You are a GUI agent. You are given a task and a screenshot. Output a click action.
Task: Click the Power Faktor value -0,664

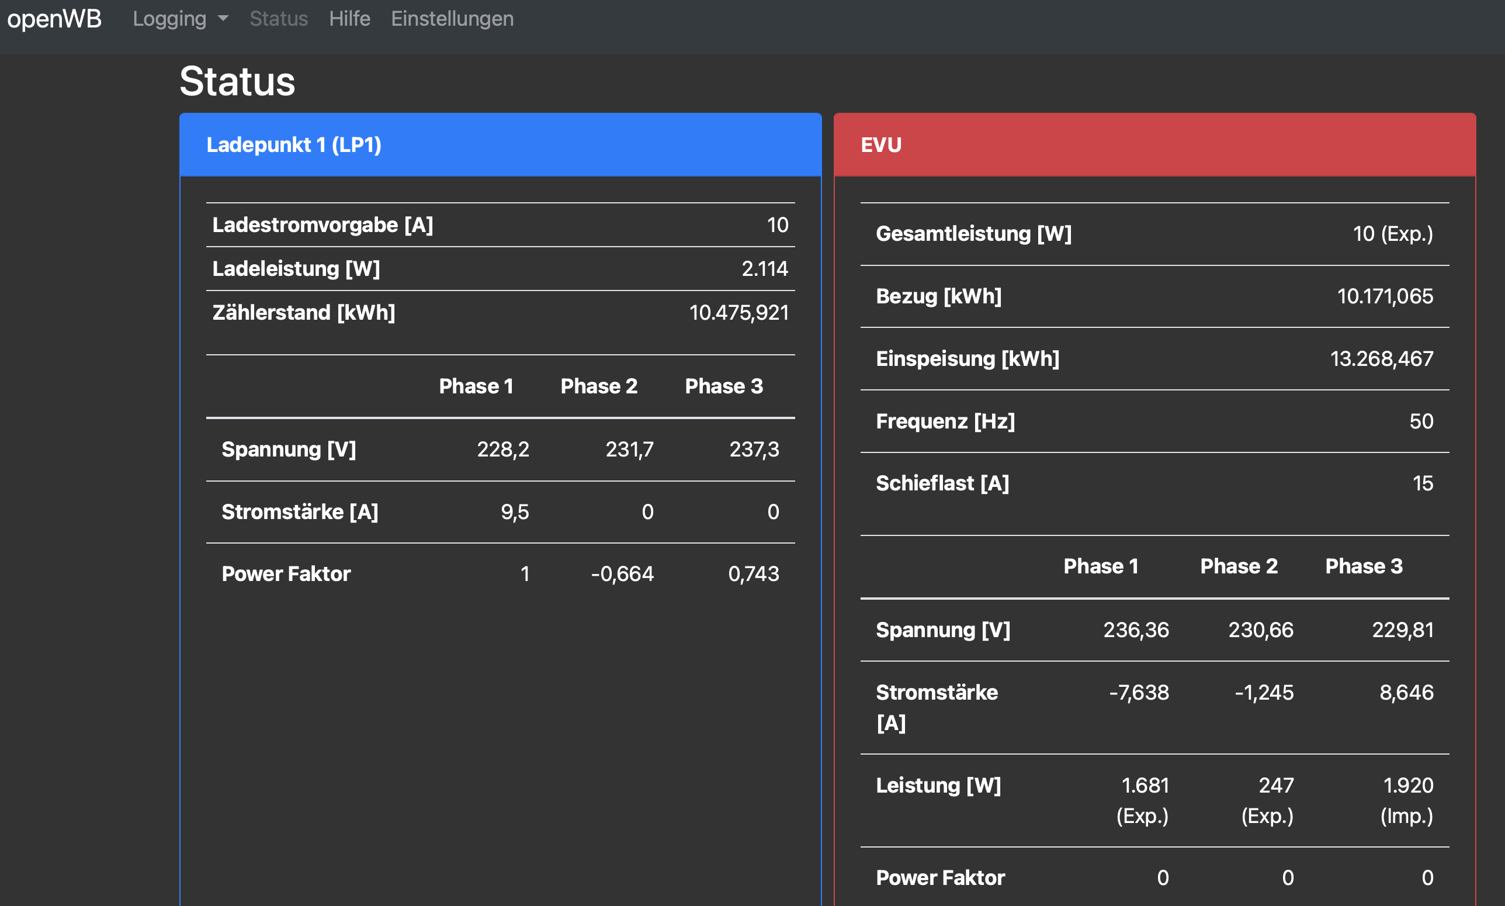click(x=622, y=574)
